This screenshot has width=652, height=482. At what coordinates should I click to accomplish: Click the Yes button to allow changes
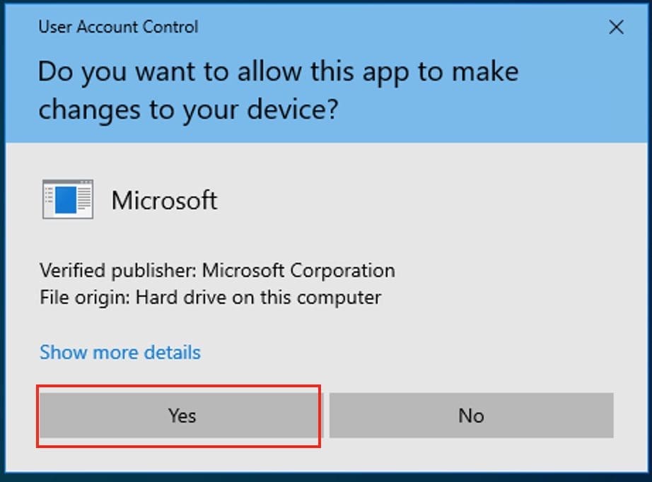(182, 415)
